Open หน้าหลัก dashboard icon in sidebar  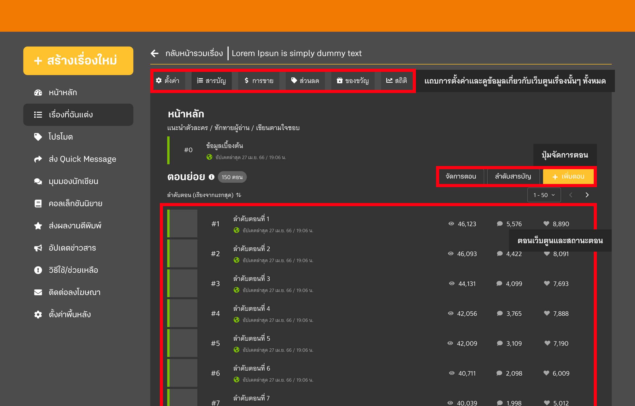38,93
